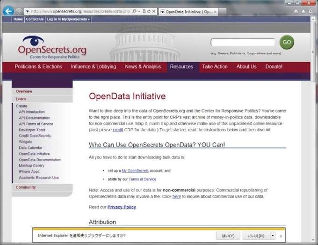Select API Documentation in the sidebar
Image resolution: width=318 pixels, height=245 pixels.
[x=35, y=118]
